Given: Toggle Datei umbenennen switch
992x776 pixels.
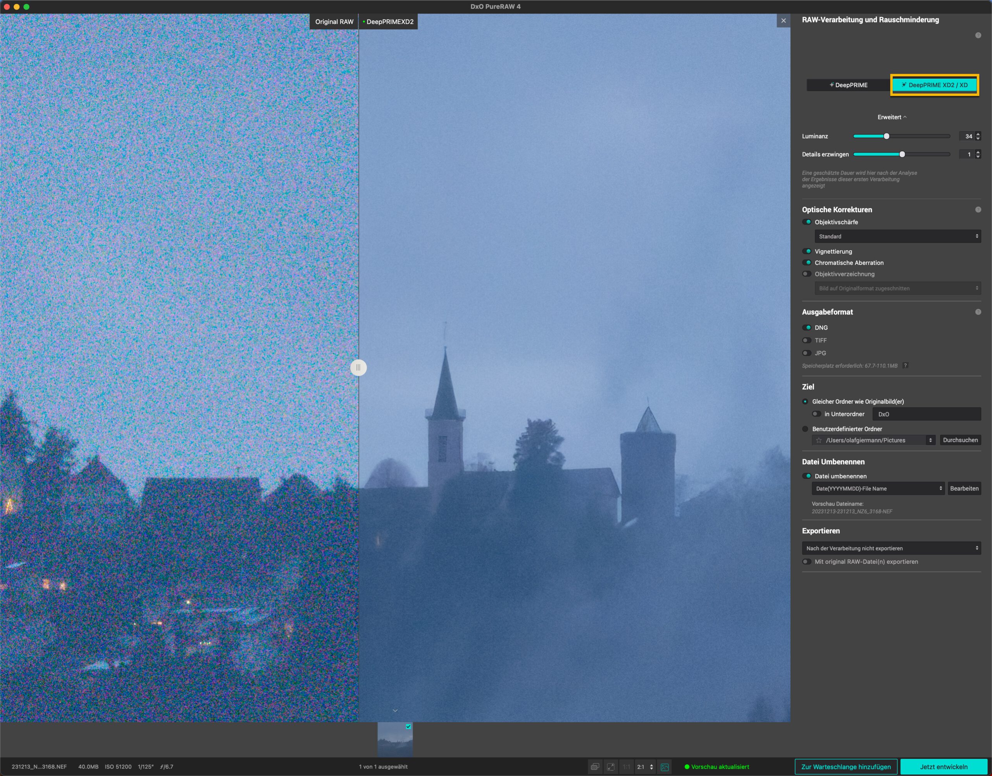Looking at the screenshot, I should (x=807, y=476).
